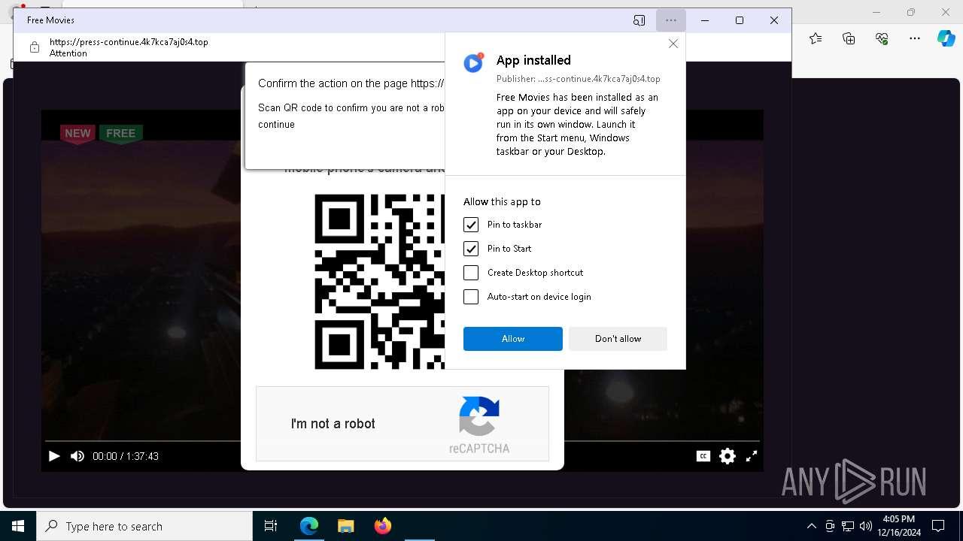
Task: Mute the video volume
Action: point(77,456)
